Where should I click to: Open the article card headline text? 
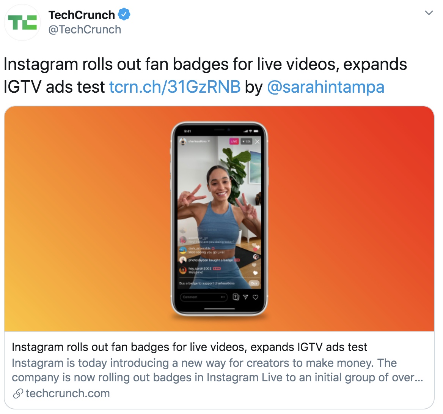189,347
